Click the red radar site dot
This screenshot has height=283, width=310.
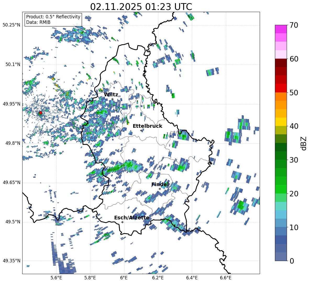pyautogui.click(x=40, y=113)
